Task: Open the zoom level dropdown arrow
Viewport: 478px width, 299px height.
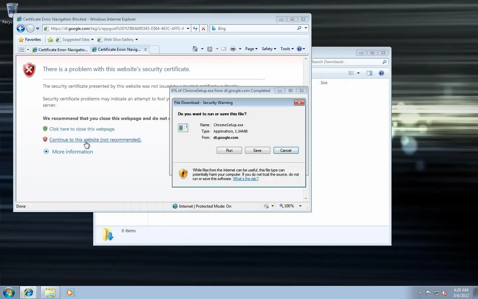Action: (300, 206)
